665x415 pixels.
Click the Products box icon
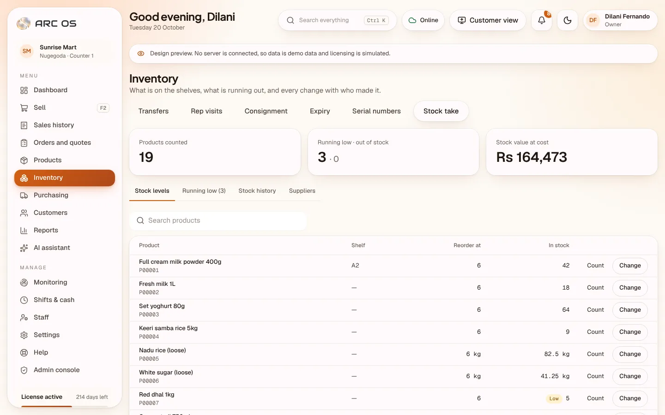[24, 160]
